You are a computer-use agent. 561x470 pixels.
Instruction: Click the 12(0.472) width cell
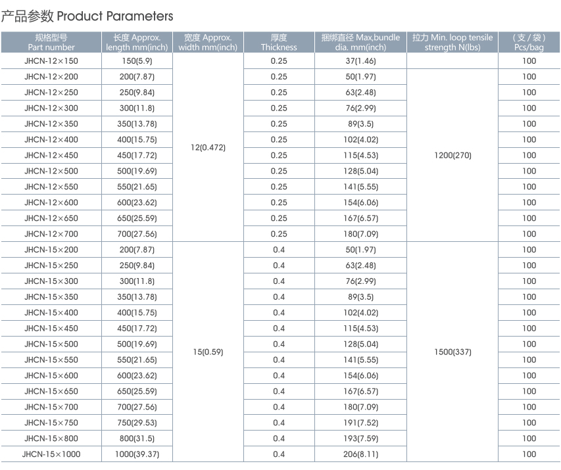[208, 147]
